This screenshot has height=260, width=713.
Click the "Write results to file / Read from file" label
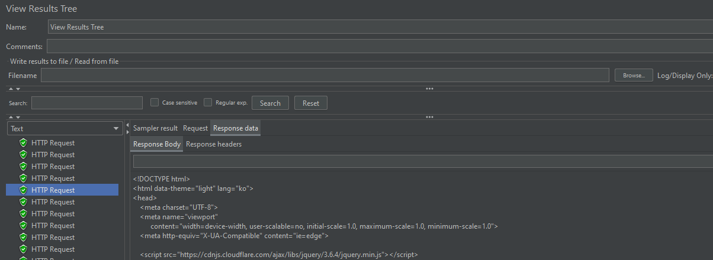[x=65, y=61]
